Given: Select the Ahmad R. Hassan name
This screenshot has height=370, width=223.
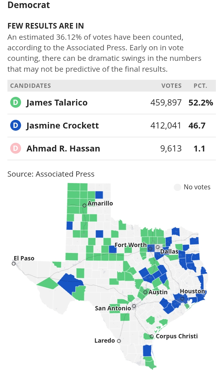Looking at the screenshot, I should pyautogui.click(x=63, y=149).
